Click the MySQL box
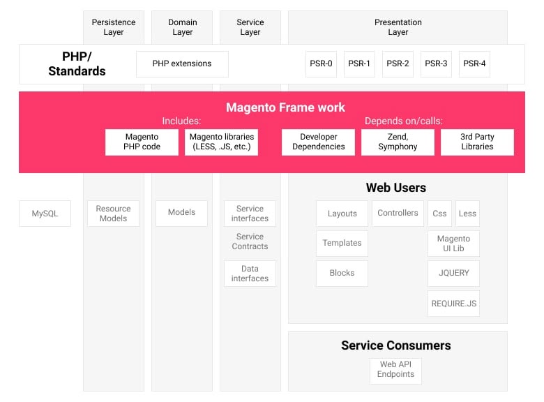Screen dimensions: 544x402 [45, 214]
